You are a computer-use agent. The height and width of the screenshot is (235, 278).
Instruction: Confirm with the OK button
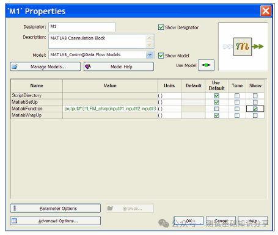(189, 221)
